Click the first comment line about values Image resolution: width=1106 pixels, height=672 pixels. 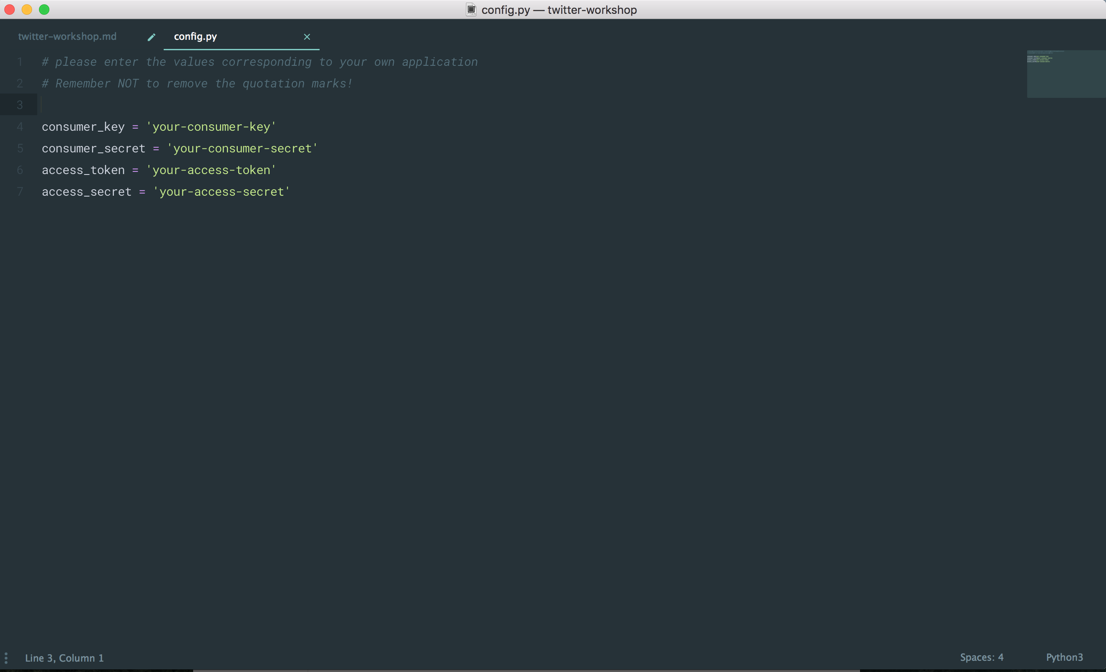(259, 62)
